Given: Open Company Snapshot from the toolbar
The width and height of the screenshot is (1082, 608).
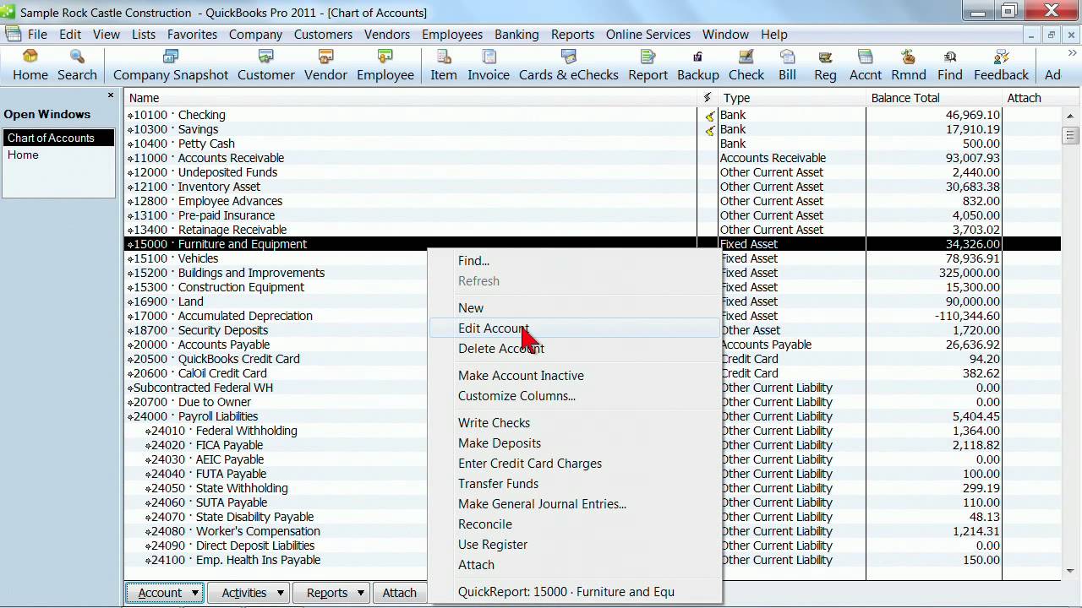Looking at the screenshot, I should (x=171, y=66).
